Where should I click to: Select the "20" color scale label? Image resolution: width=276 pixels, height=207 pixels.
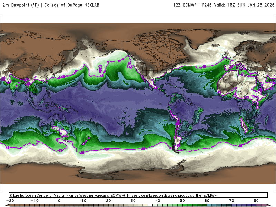click(x=108, y=201)
